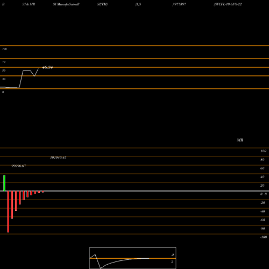Select the MR indicator label
The width and height of the screenshot is (269, 269).
[x=240, y=140]
